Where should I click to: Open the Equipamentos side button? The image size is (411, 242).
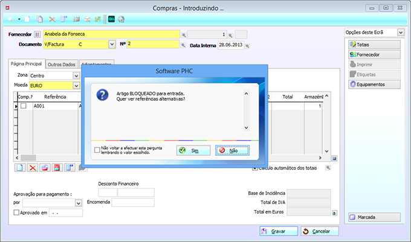[x=374, y=84]
